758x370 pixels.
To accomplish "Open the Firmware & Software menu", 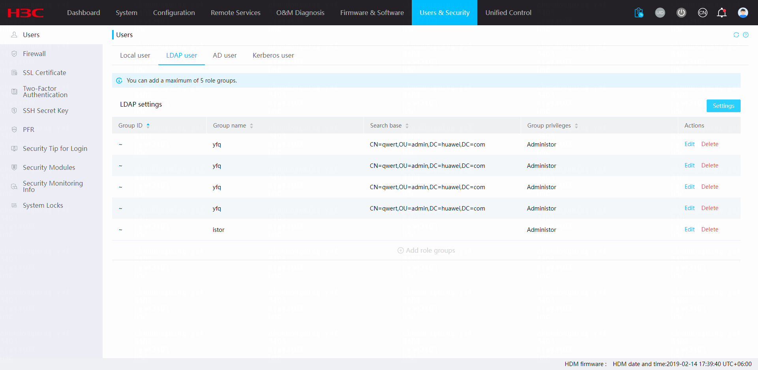I will [372, 13].
